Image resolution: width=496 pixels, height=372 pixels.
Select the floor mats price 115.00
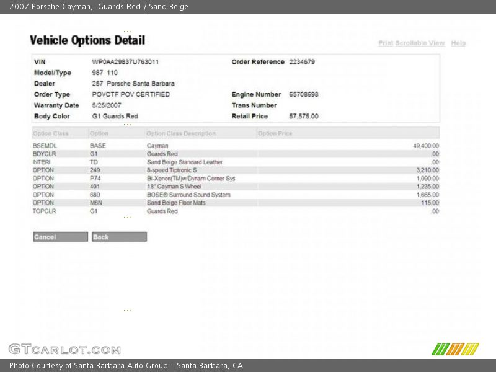click(x=430, y=203)
